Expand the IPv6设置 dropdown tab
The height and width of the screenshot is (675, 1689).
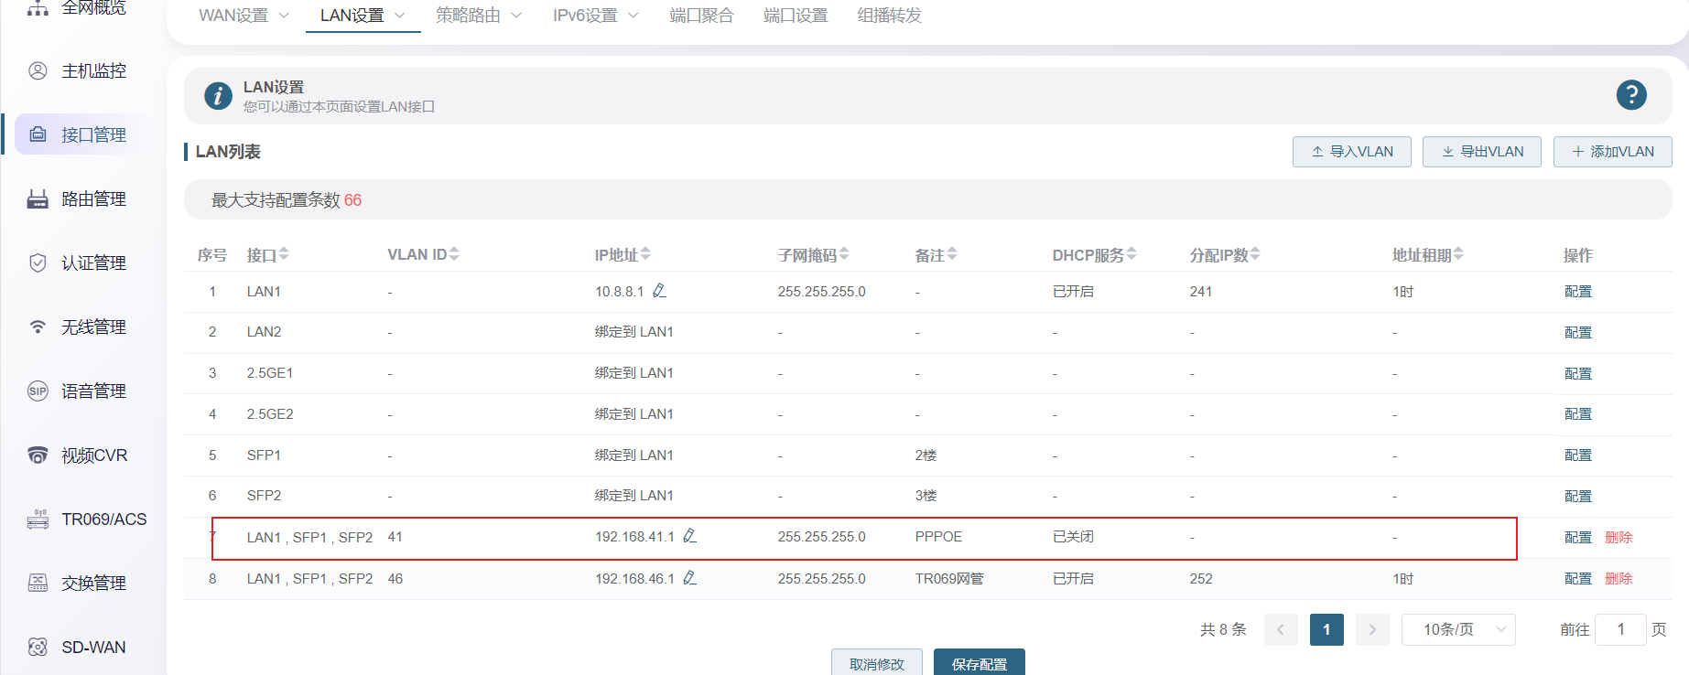(595, 16)
